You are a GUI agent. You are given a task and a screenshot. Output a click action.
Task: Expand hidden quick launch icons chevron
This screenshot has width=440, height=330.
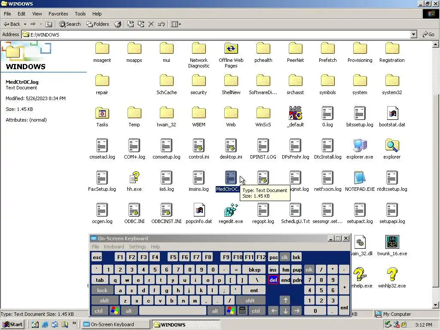coord(74,323)
